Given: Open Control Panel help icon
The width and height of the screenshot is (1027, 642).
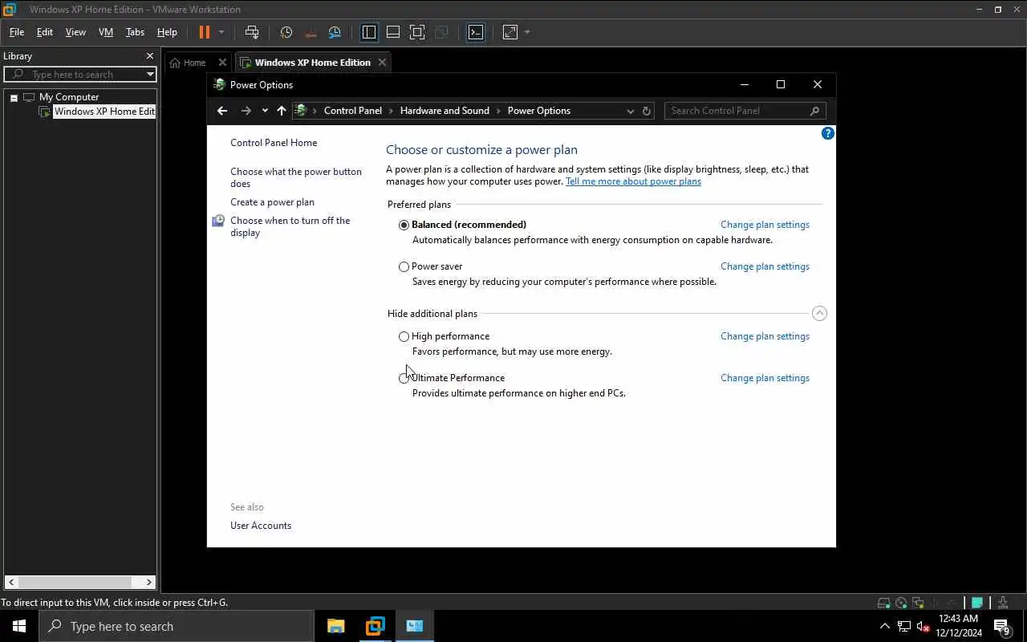Looking at the screenshot, I should pos(828,133).
